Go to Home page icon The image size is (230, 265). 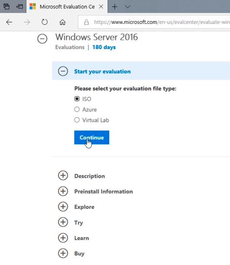click(x=62, y=22)
